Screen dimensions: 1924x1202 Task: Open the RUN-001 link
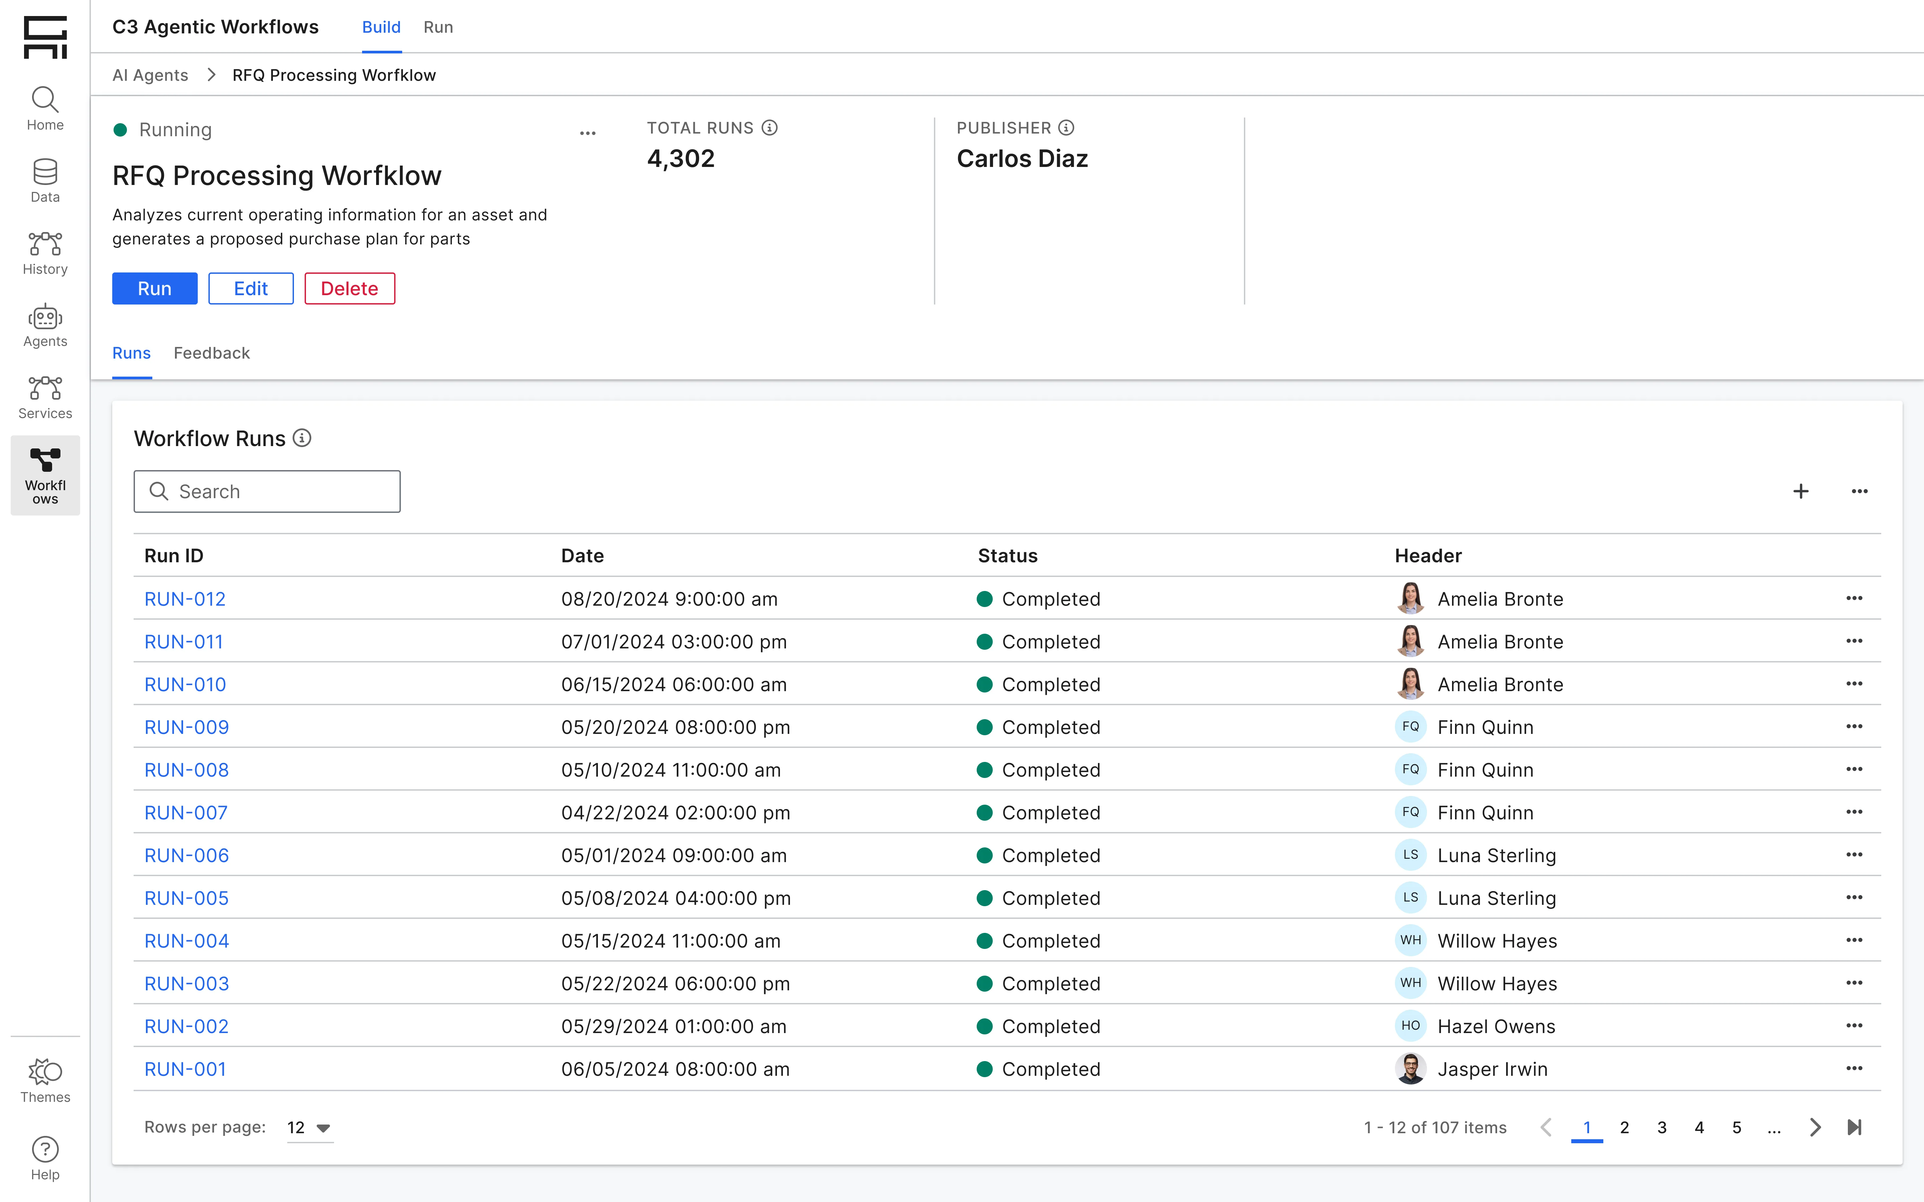185,1068
